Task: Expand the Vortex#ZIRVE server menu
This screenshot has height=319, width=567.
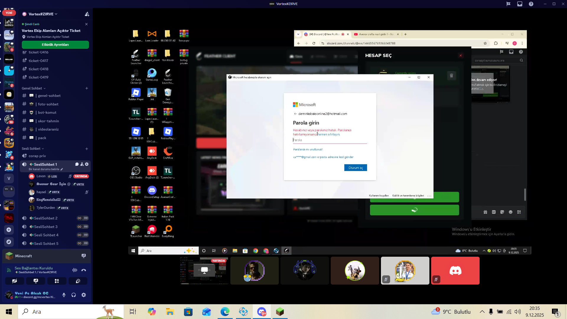Action: [x=43, y=14]
